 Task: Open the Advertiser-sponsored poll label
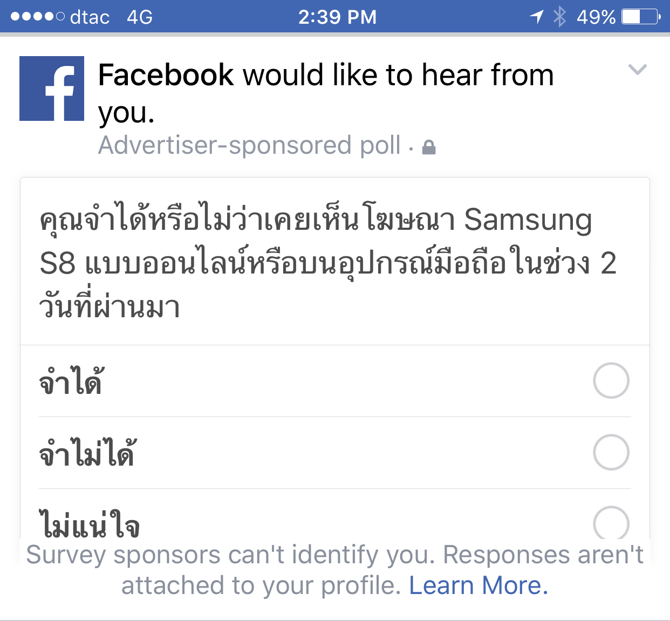click(x=248, y=146)
